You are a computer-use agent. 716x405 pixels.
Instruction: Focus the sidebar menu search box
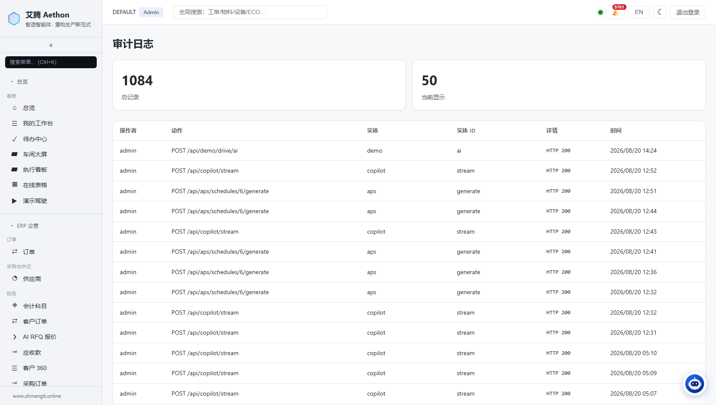point(51,62)
